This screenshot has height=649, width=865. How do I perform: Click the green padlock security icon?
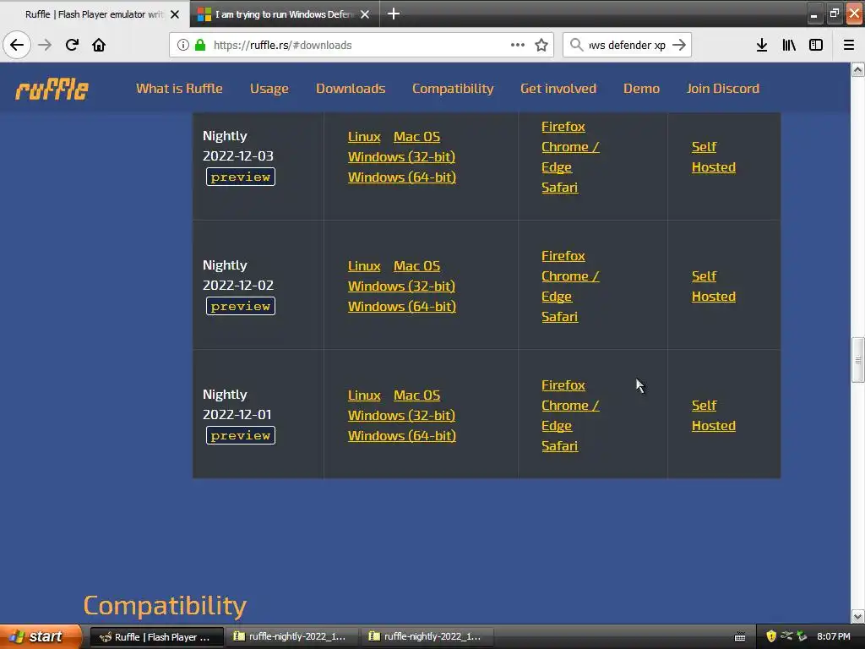click(200, 45)
